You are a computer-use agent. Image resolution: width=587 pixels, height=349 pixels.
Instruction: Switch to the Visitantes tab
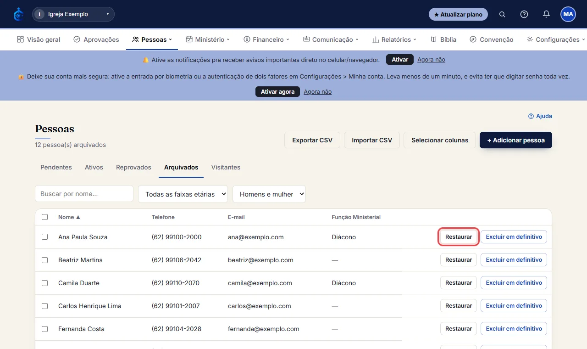[226, 167]
